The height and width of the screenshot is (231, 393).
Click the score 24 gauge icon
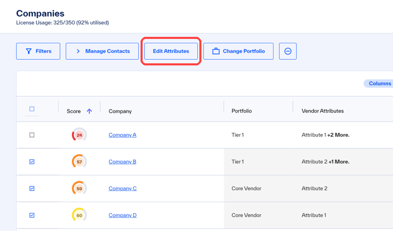[x=79, y=135]
